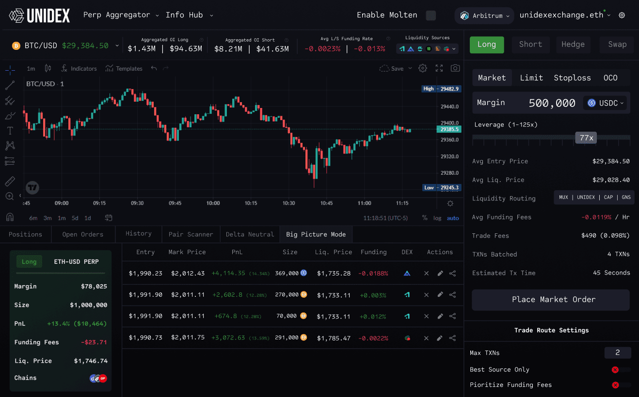The width and height of the screenshot is (639, 397).
Task: Click the Short position button
Action: coord(530,45)
